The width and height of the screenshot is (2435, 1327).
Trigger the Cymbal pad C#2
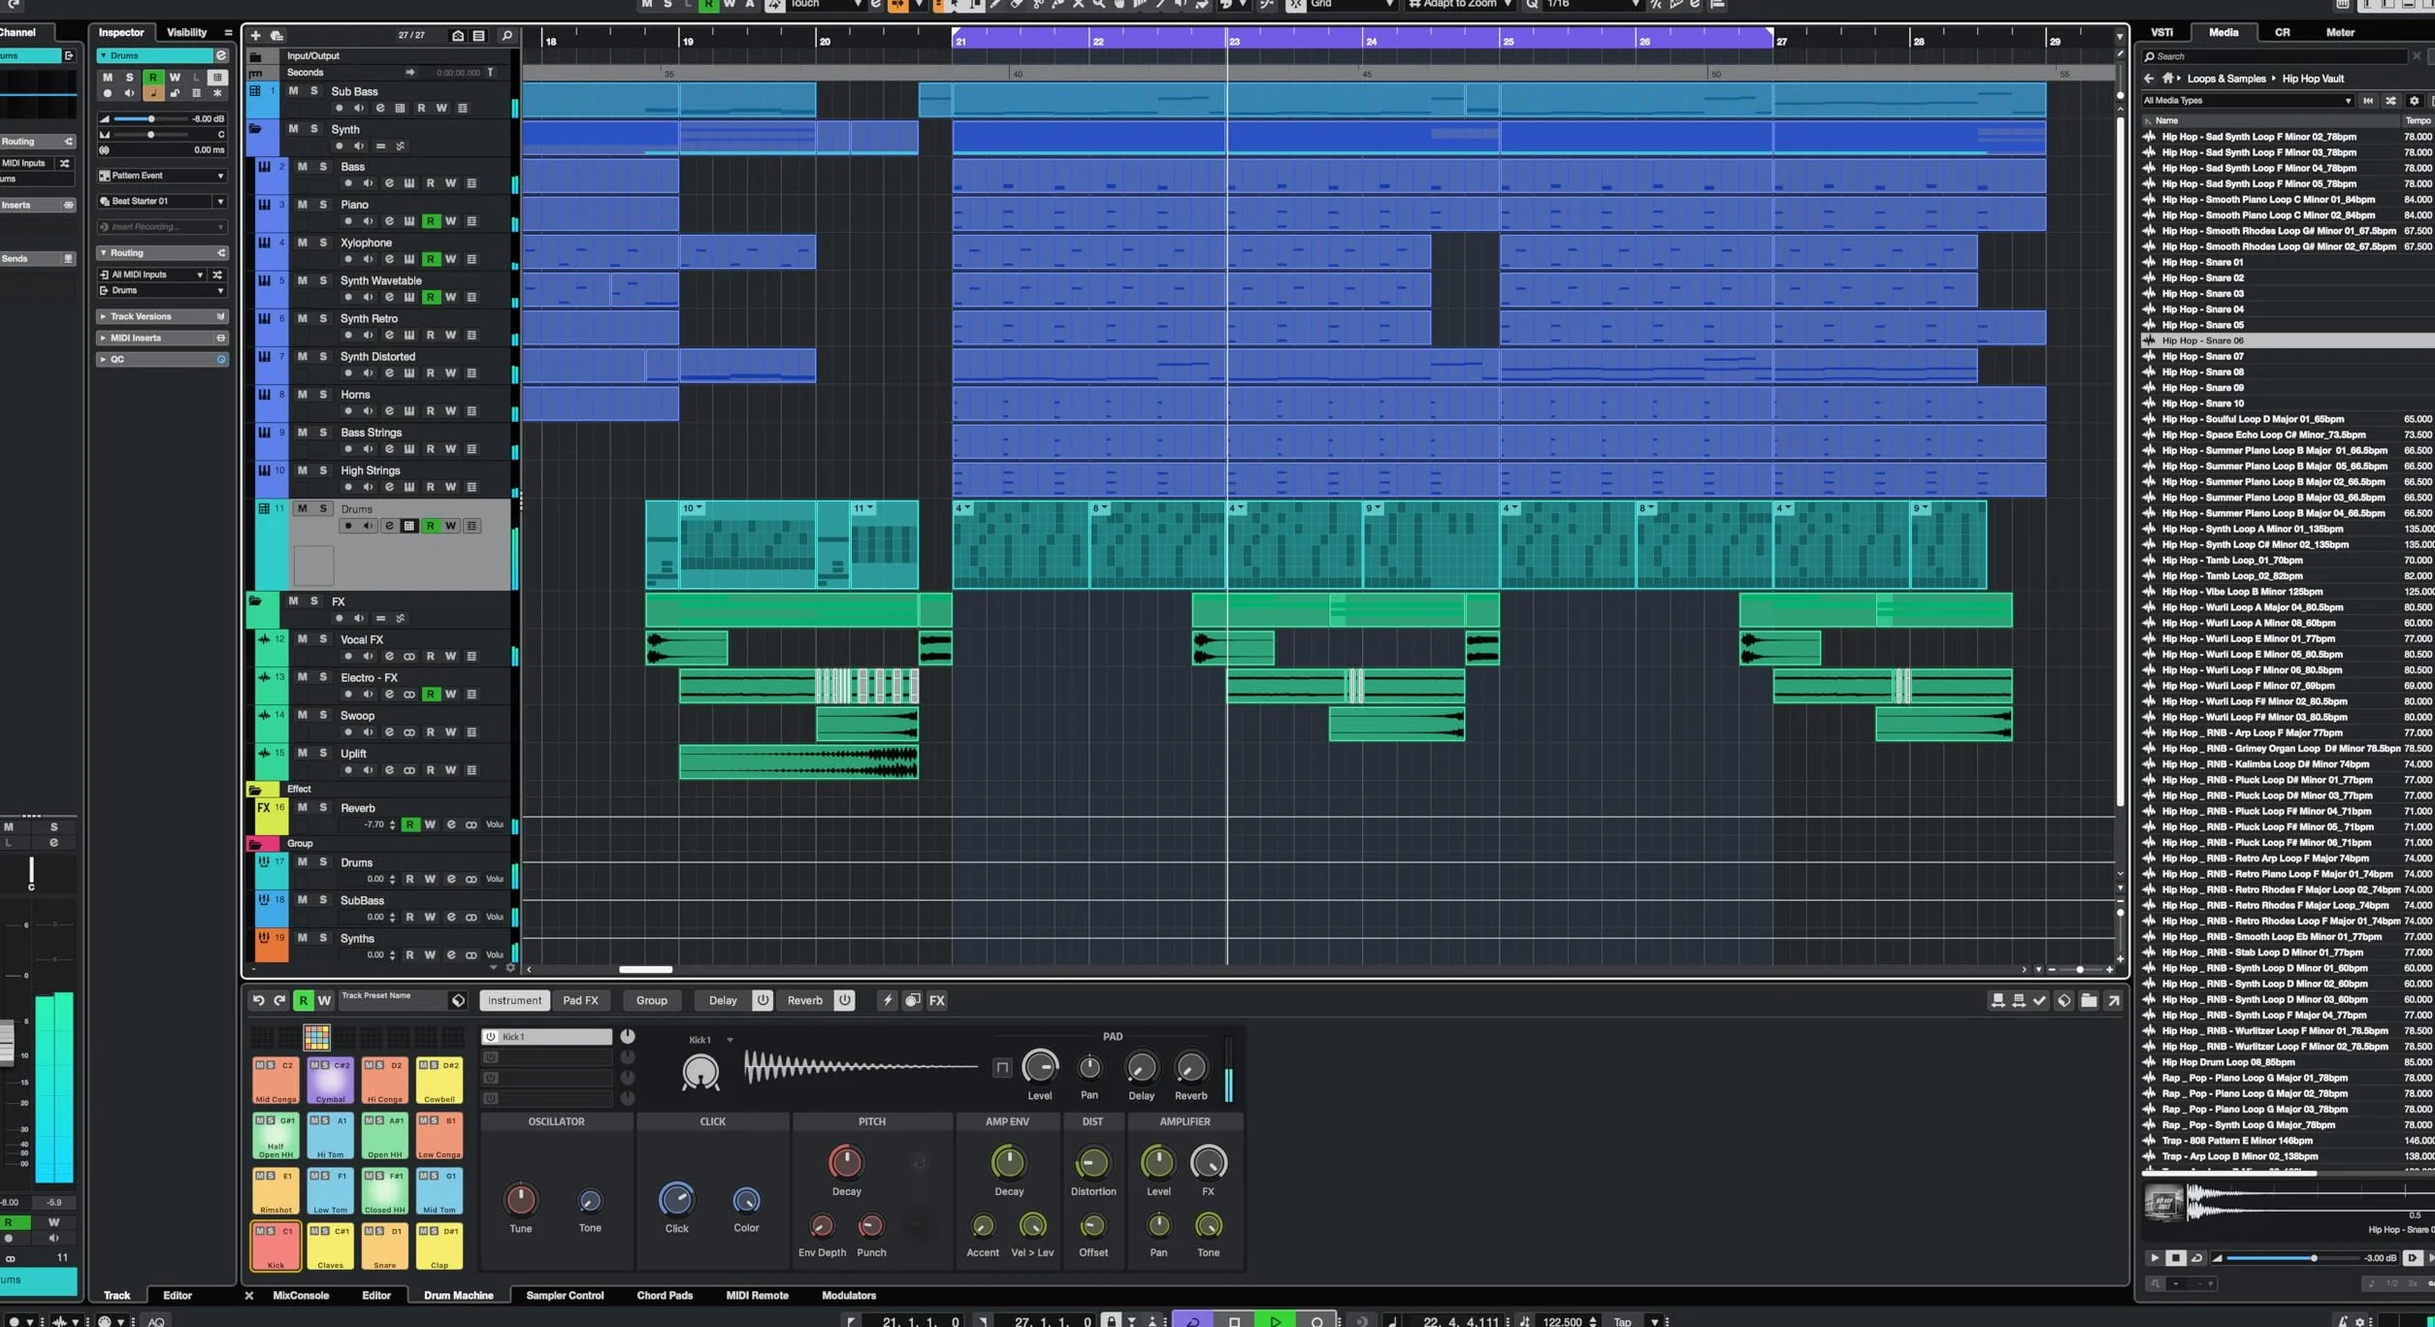coord(330,1081)
